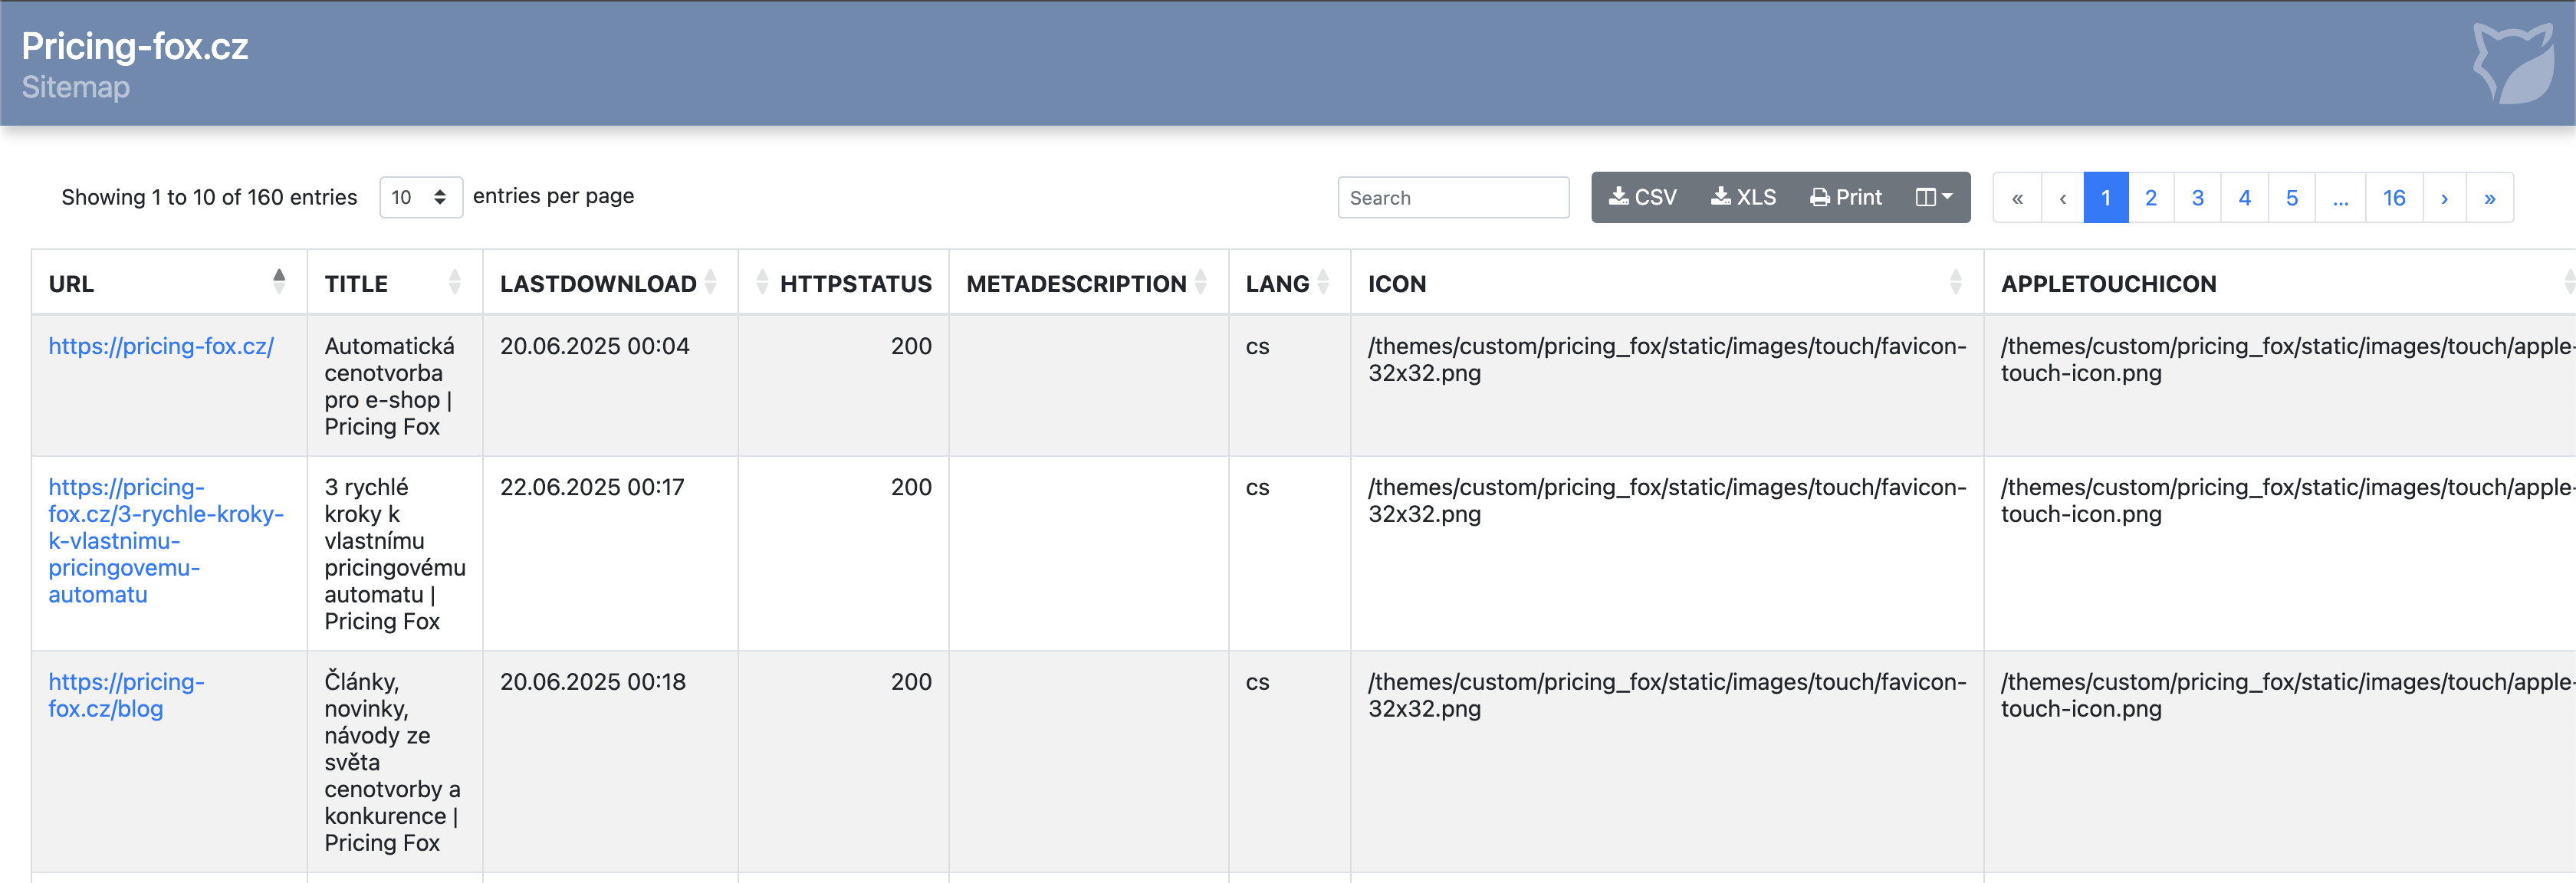Screen dimensions: 2576x883
Task: Click apple-touch-icon.png path in the first row
Action: pos(2286,359)
